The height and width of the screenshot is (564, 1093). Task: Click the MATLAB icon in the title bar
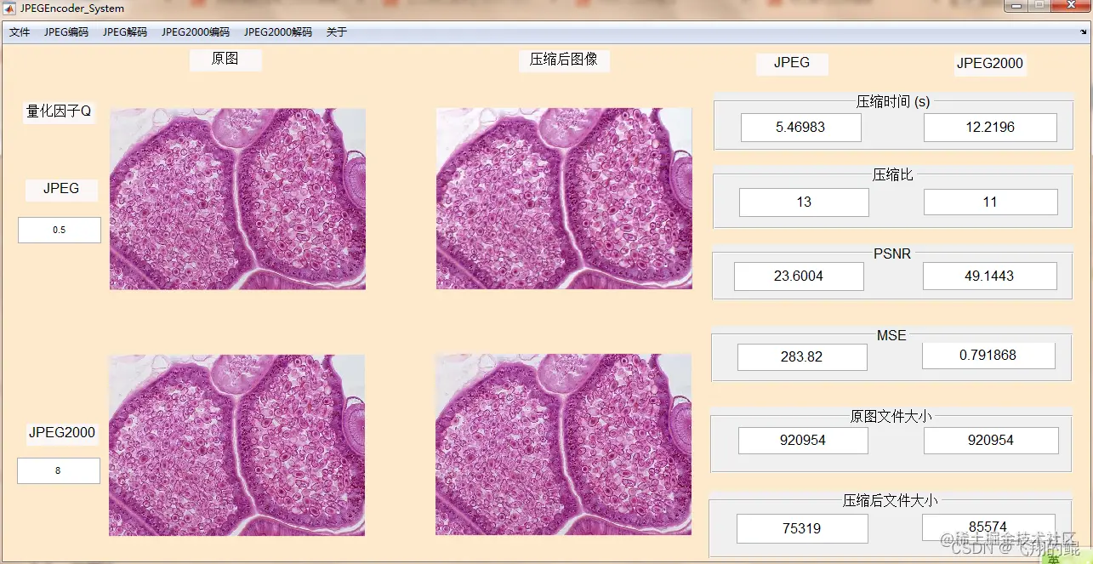coord(11,9)
